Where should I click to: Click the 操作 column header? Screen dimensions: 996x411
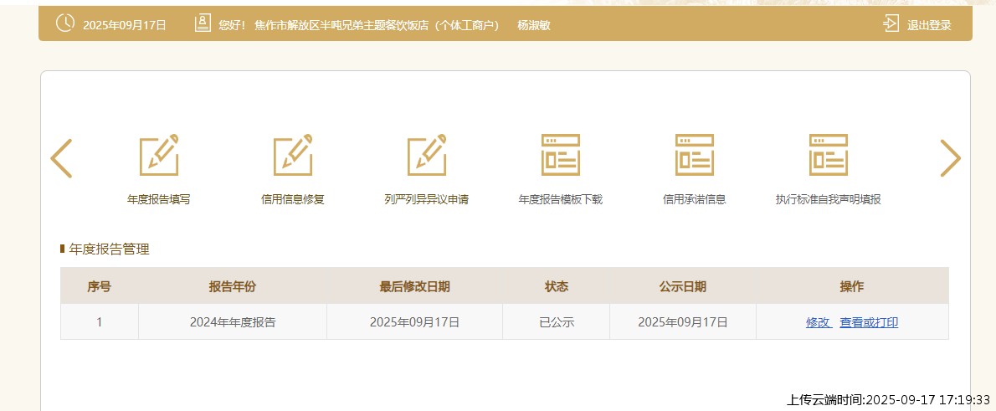[x=852, y=286]
